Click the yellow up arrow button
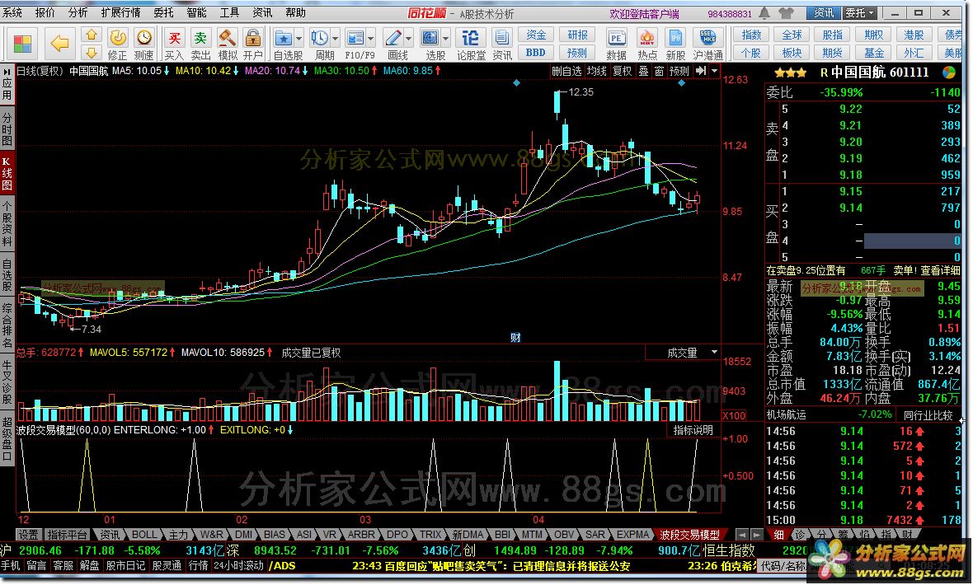The height and width of the screenshot is (585, 973). coord(92,35)
